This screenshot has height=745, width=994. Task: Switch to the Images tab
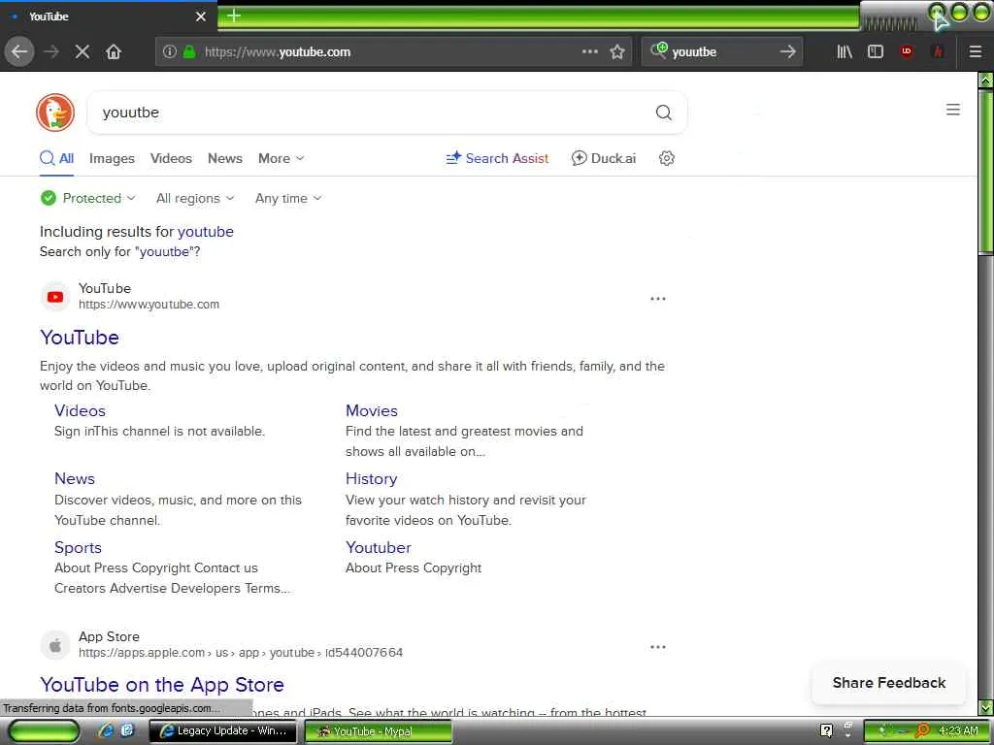click(112, 158)
